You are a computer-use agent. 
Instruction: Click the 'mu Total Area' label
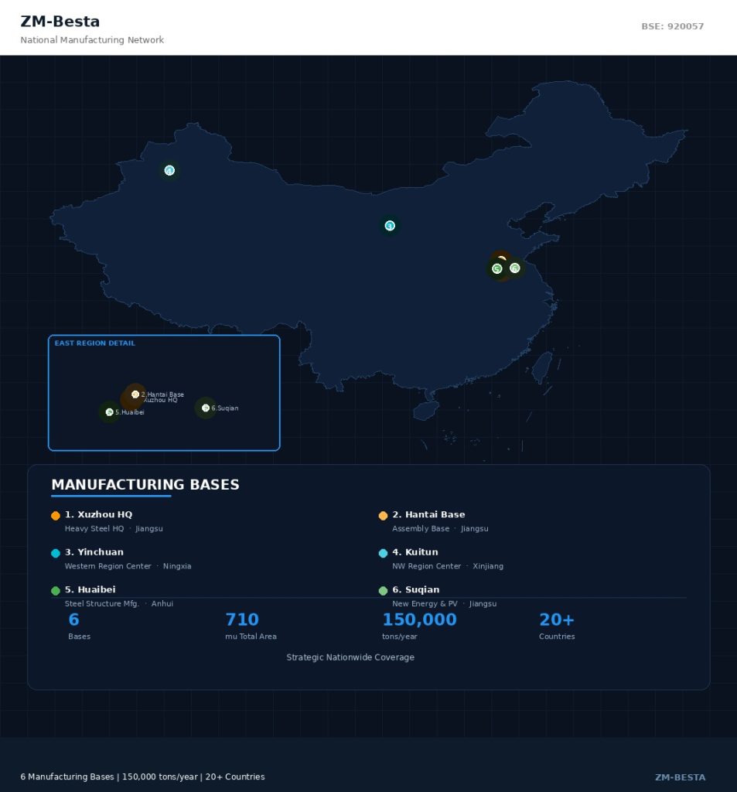pos(251,637)
